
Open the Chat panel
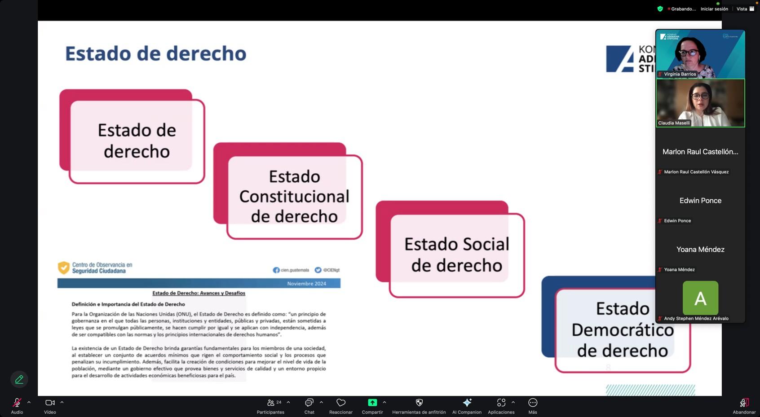(309, 403)
